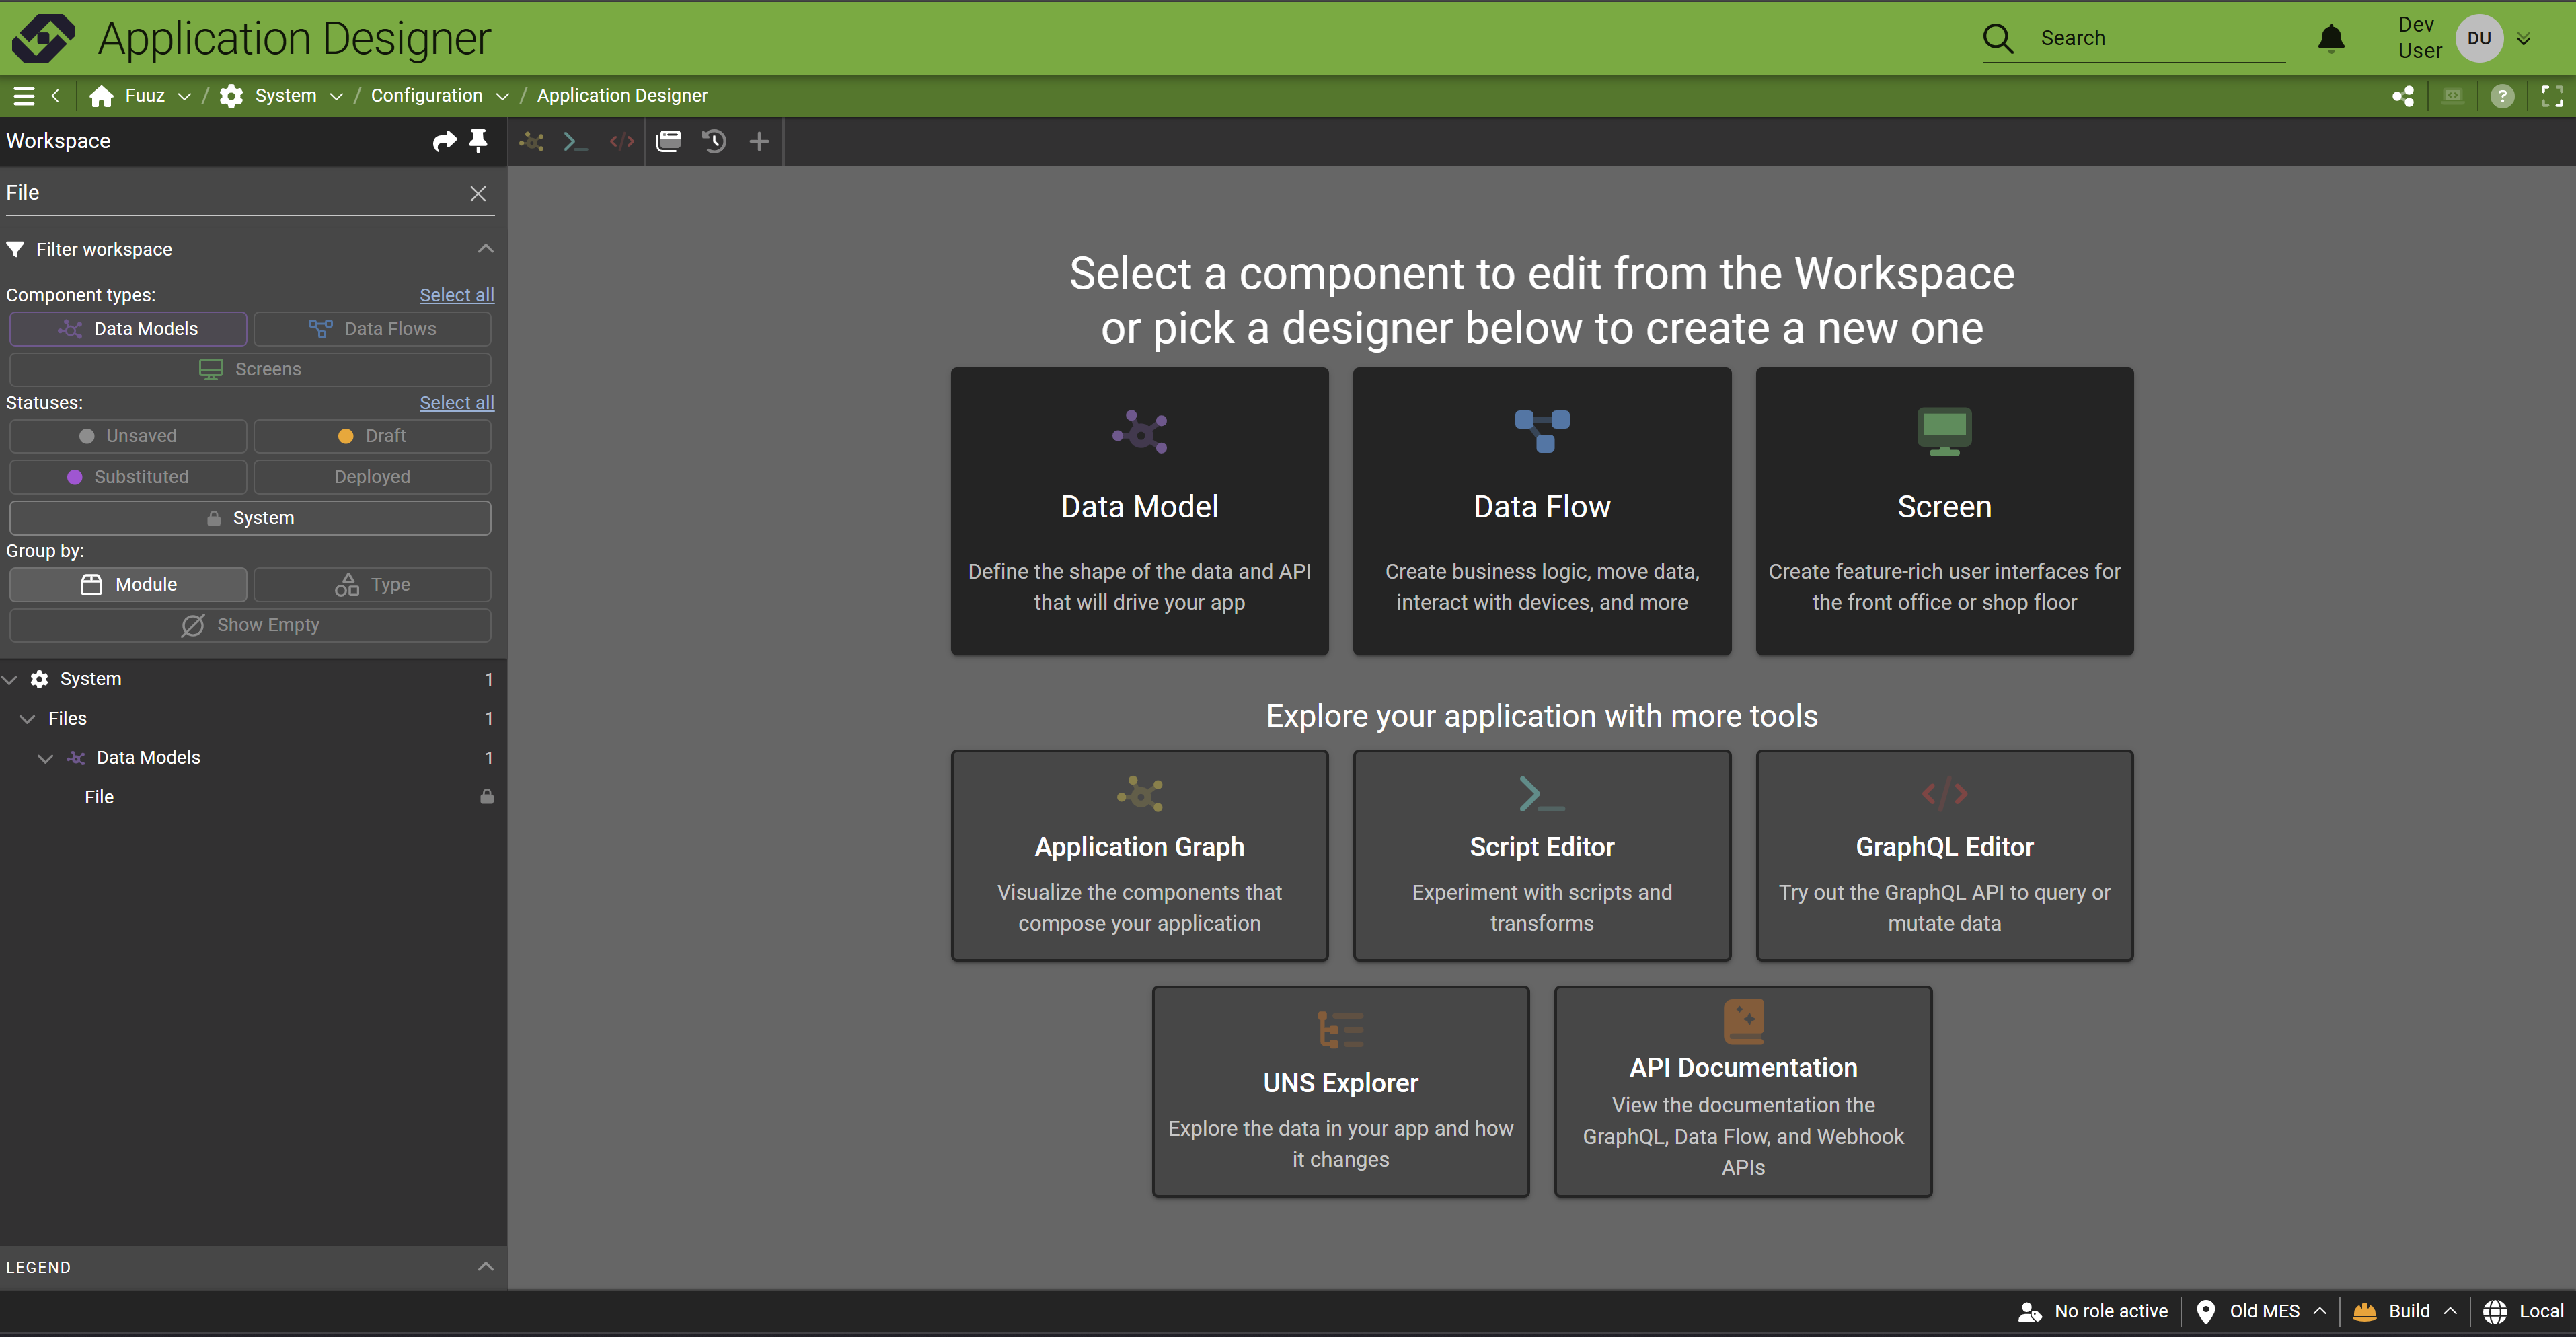Enter fullscreen mode icon
The height and width of the screenshot is (1337, 2576).
2552,96
